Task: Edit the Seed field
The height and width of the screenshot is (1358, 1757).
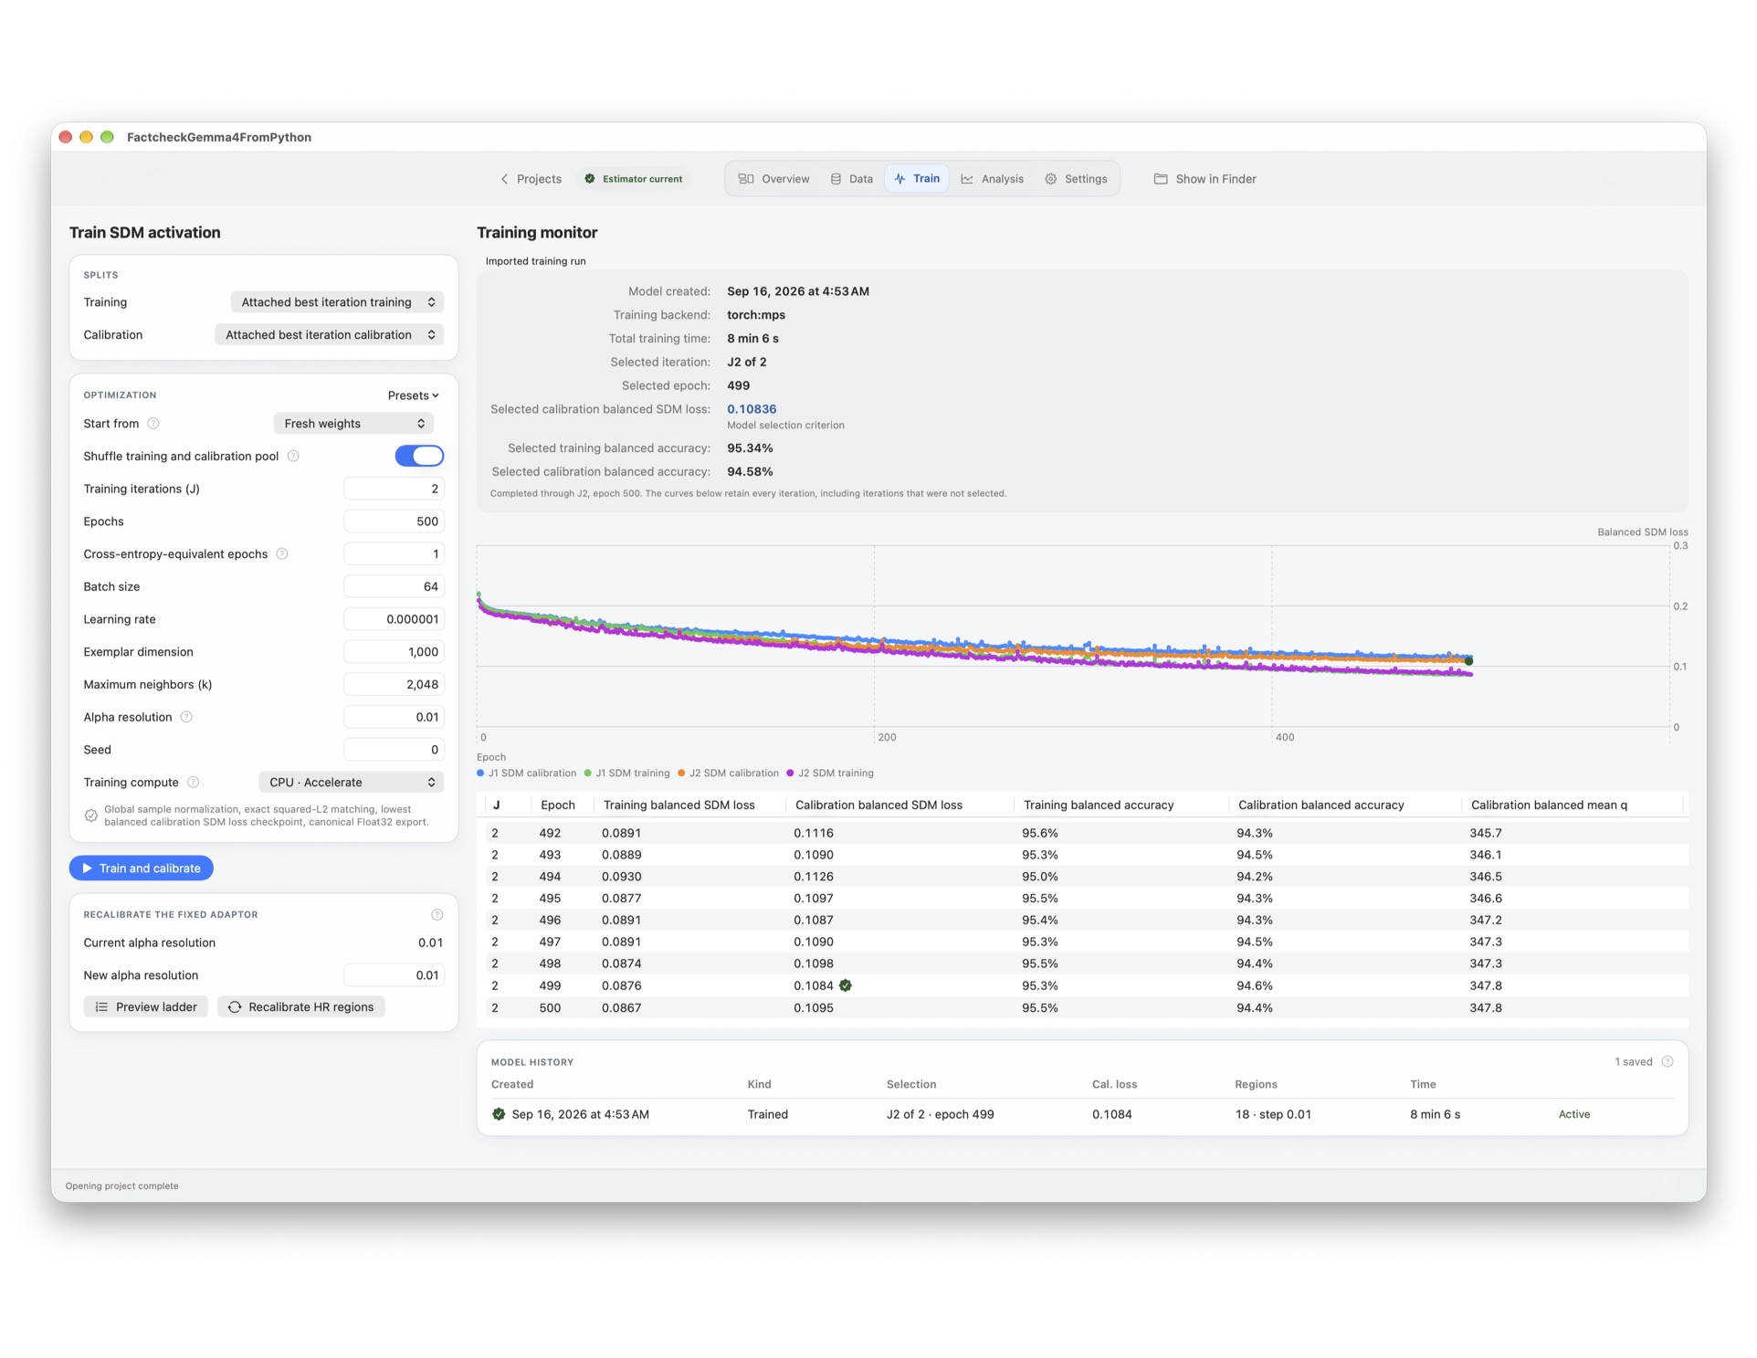Action: pos(394,750)
